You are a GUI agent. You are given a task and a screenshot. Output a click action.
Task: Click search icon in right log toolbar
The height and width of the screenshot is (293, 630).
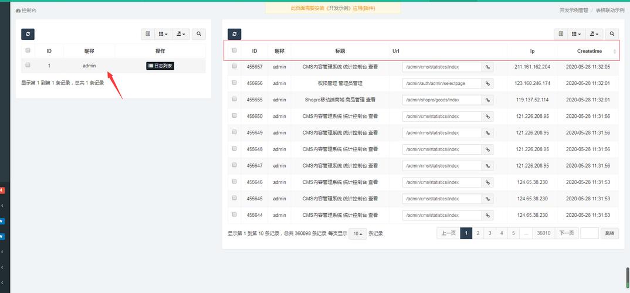[612, 35]
